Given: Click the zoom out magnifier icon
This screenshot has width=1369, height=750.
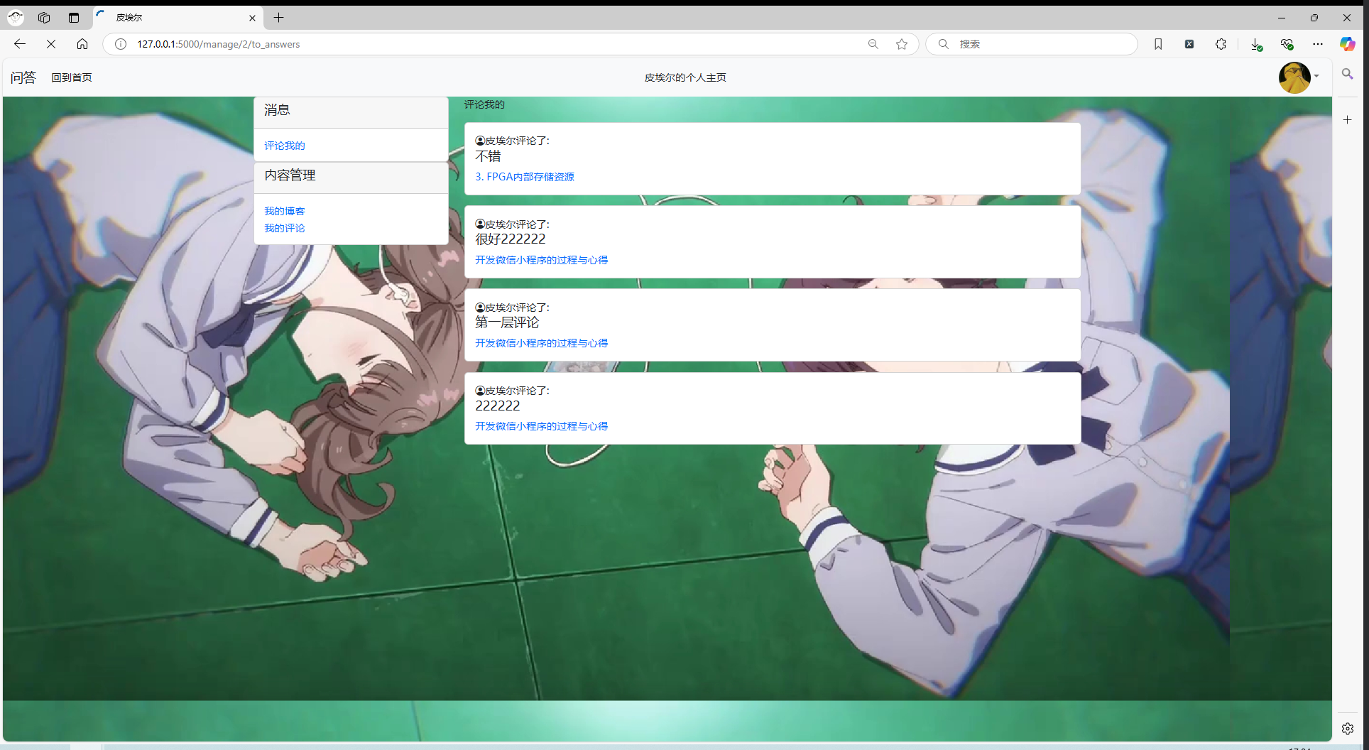Looking at the screenshot, I should coord(873,44).
